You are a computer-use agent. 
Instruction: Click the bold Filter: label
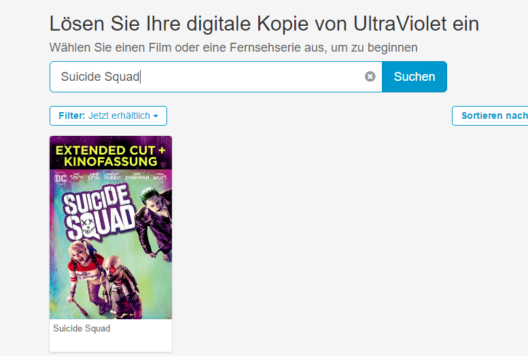tap(72, 115)
